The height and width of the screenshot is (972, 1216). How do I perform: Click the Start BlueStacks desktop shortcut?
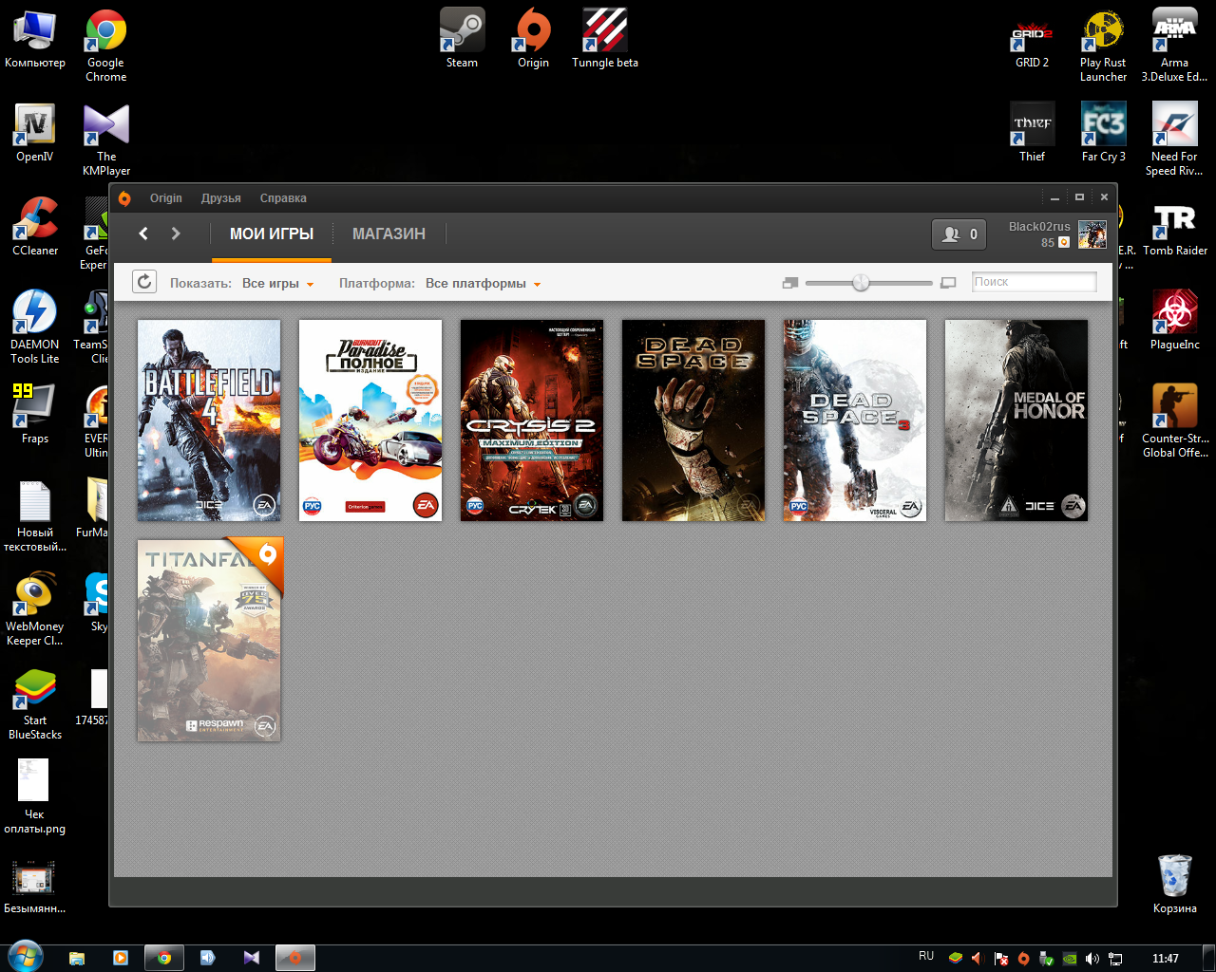pyautogui.click(x=35, y=703)
